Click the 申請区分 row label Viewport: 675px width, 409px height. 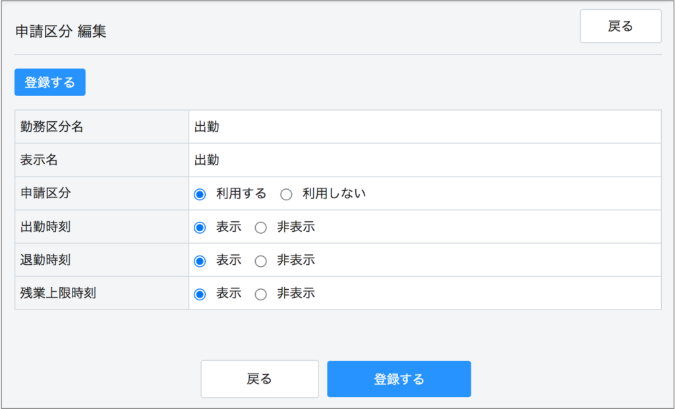[45, 193]
